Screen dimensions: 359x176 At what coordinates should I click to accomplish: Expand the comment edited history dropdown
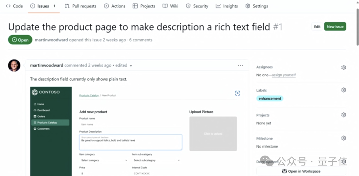tap(131, 66)
